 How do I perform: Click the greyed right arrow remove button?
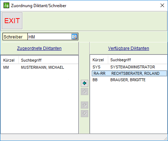84,92
